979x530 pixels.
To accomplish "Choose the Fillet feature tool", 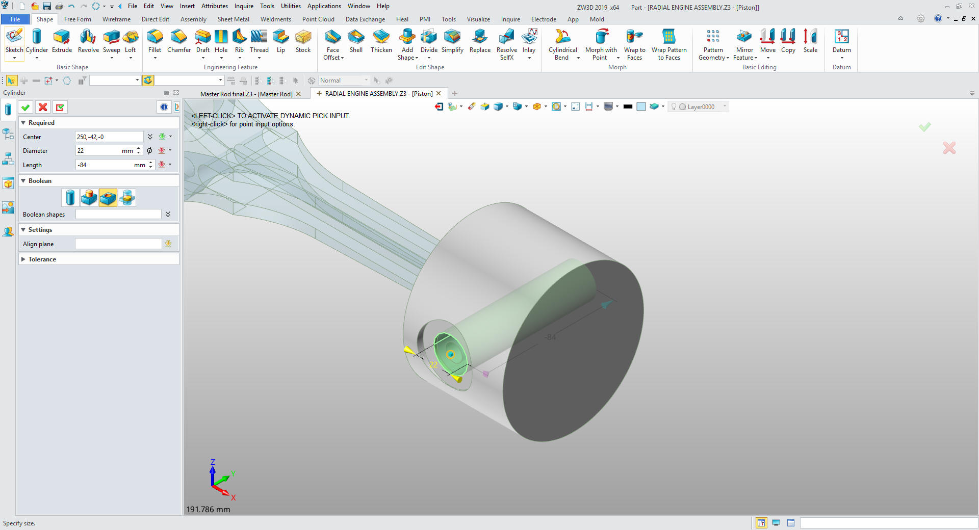I will 154,41.
